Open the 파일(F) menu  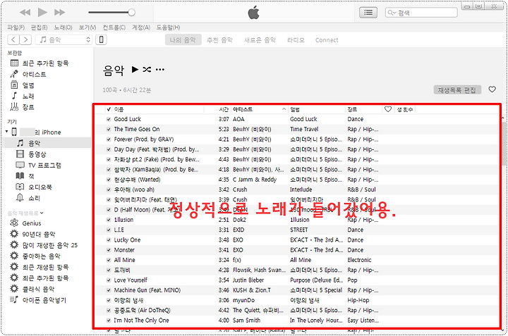coord(16,27)
